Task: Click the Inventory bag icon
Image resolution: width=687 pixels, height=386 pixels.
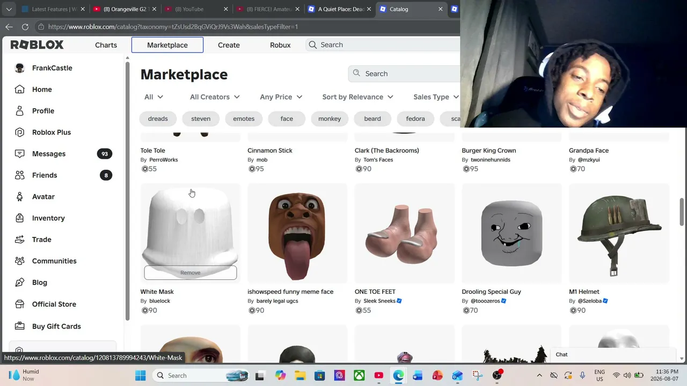Action: pyautogui.click(x=20, y=218)
